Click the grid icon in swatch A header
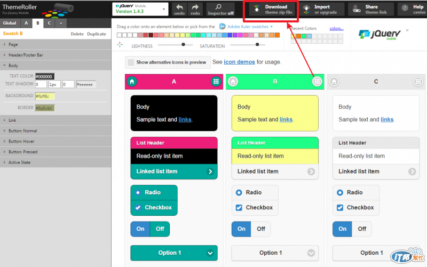This screenshot has height=267, width=427. [x=216, y=81]
